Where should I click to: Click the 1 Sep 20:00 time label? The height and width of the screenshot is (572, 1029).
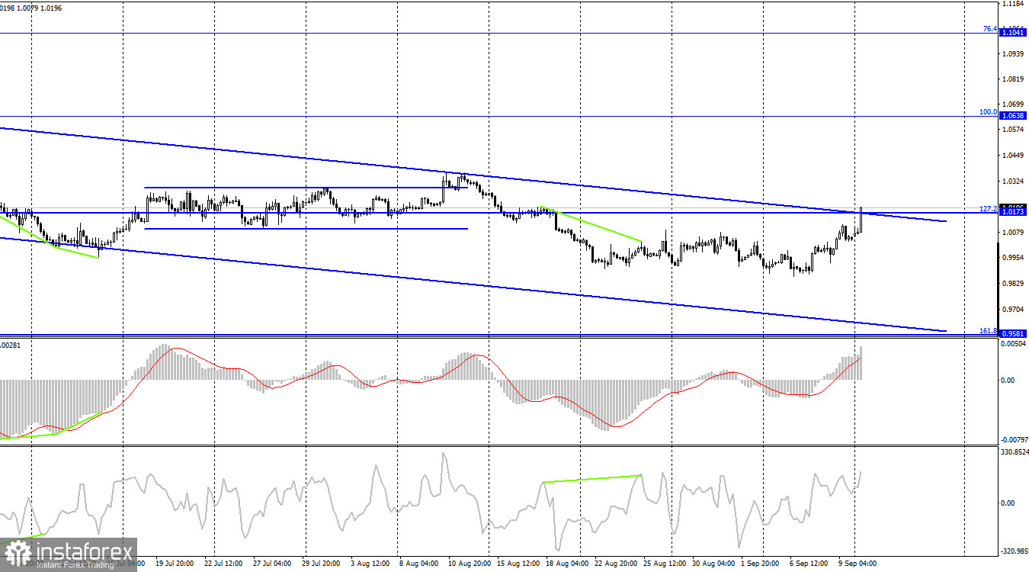(x=760, y=564)
